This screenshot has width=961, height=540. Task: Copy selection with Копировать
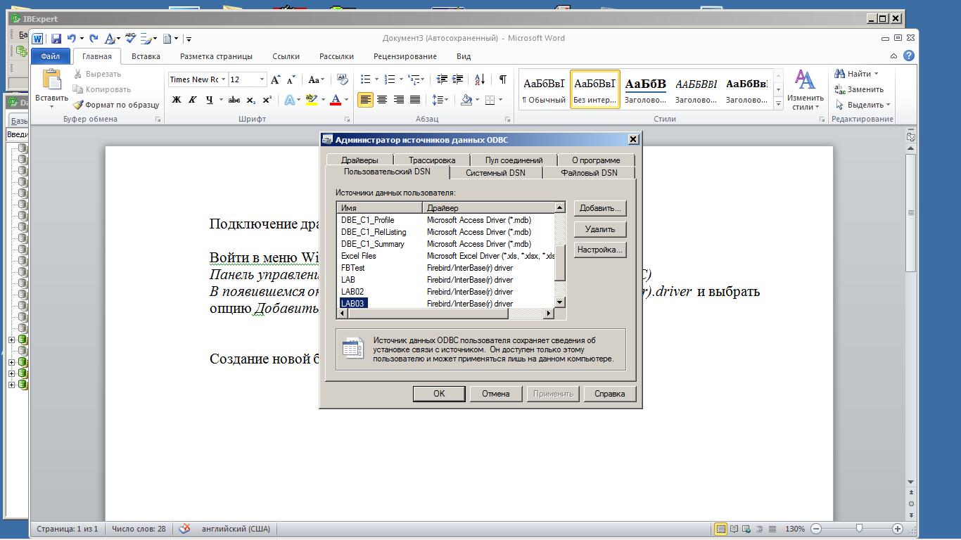pyautogui.click(x=102, y=89)
